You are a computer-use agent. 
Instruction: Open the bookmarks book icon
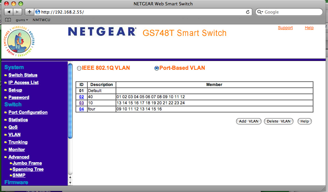click(x=8, y=20)
